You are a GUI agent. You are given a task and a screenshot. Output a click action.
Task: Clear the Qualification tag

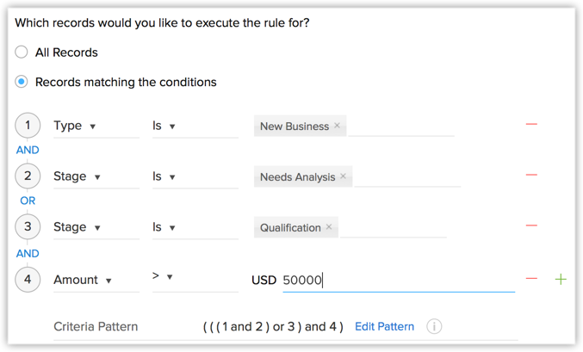coord(329,226)
